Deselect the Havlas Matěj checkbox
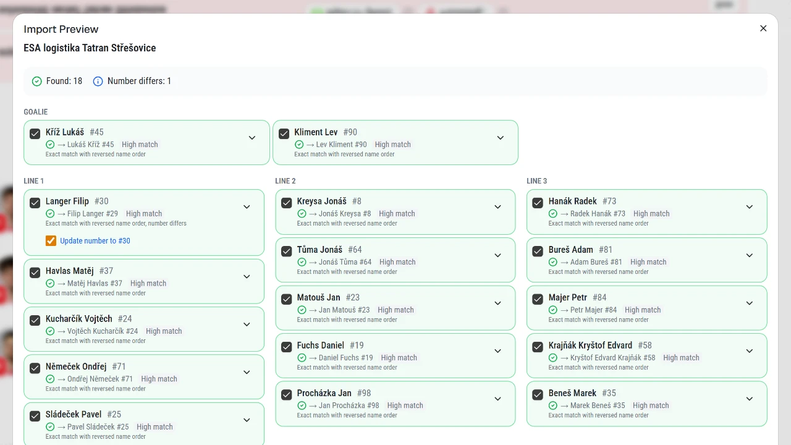Image resolution: width=791 pixels, height=445 pixels. [35, 272]
